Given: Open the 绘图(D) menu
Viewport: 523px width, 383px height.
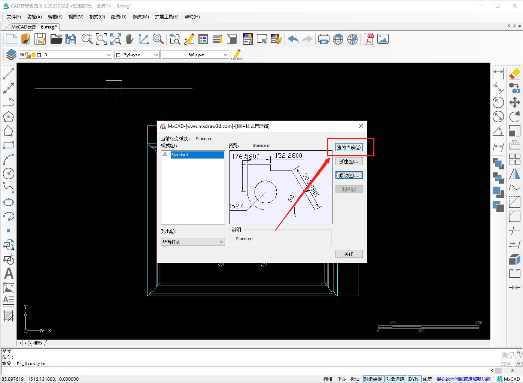Looking at the screenshot, I should tap(118, 16).
